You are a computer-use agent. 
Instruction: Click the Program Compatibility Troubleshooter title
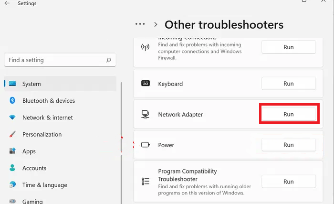(188, 175)
